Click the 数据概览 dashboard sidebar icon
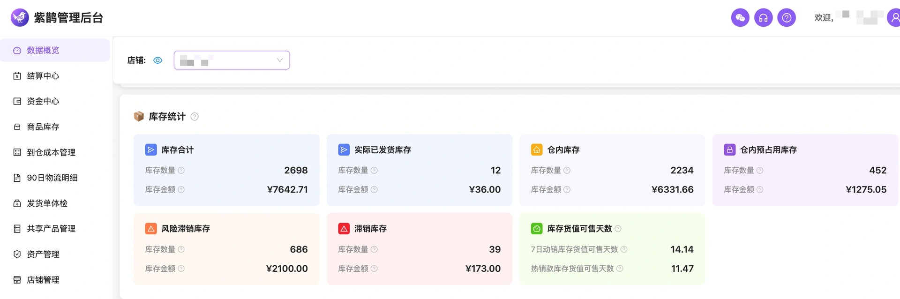The width and height of the screenshot is (900, 299). [x=17, y=51]
